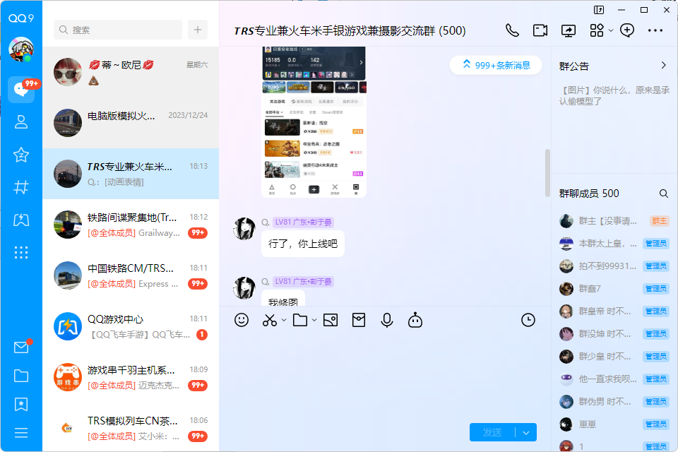
Task: Open the favorites bookmark icon in the sidebar
Action: pyautogui.click(x=21, y=405)
